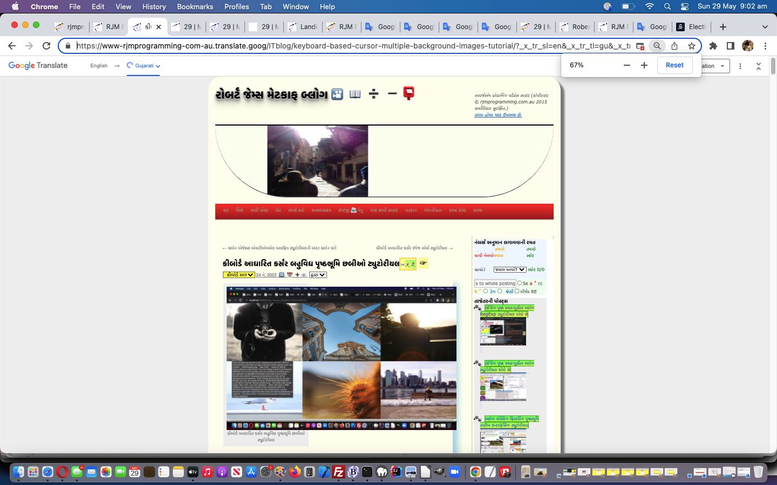Click the English source language link
Viewport: 777px width, 485px height.
tap(99, 66)
